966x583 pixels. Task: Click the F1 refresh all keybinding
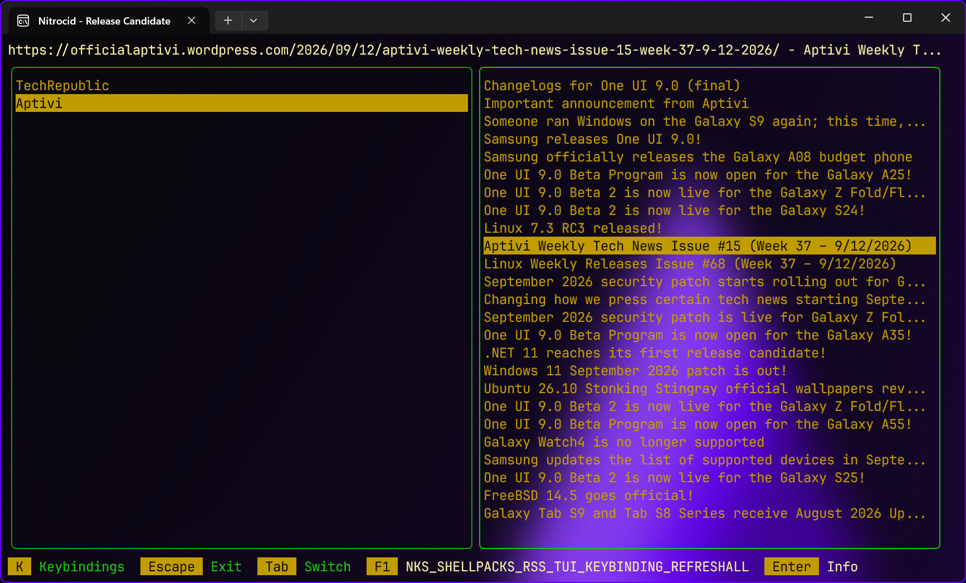pos(558,567)
